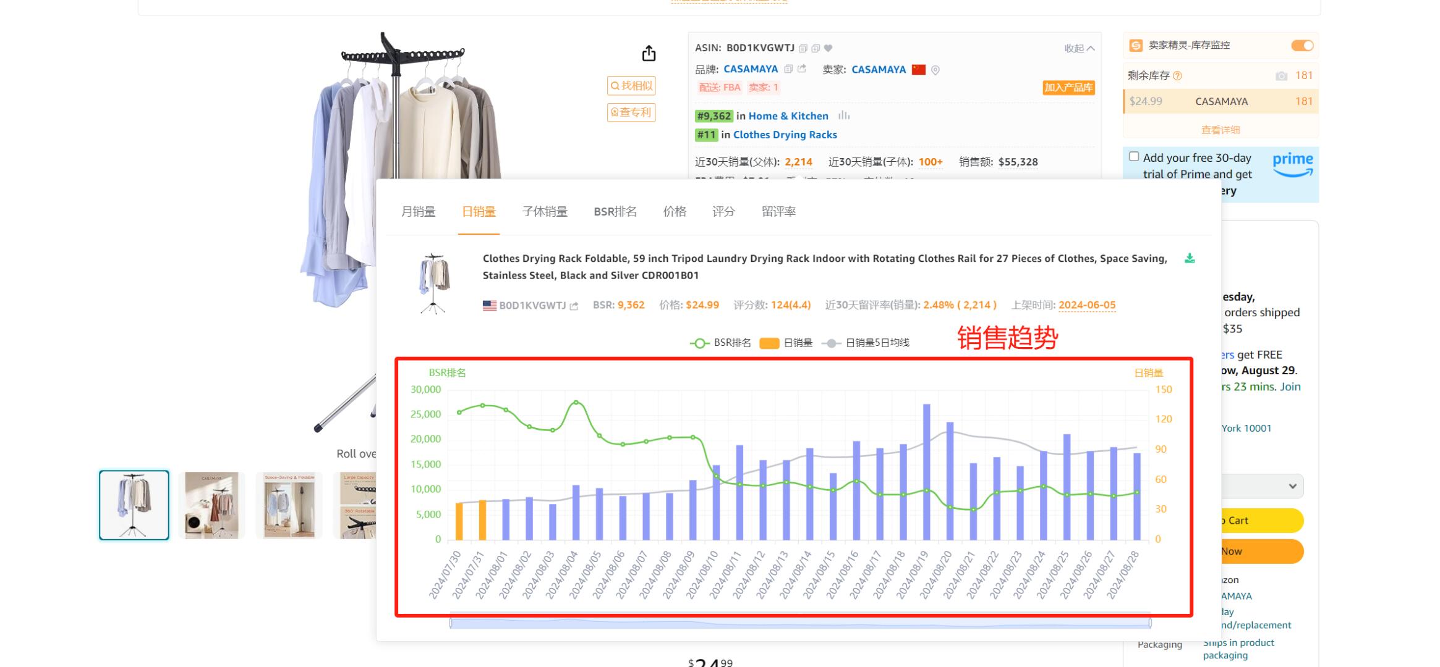Viewport: 1440px width, 667px height.
Task: Click the second copy icon beside ASIN
Action: [816, 48]
